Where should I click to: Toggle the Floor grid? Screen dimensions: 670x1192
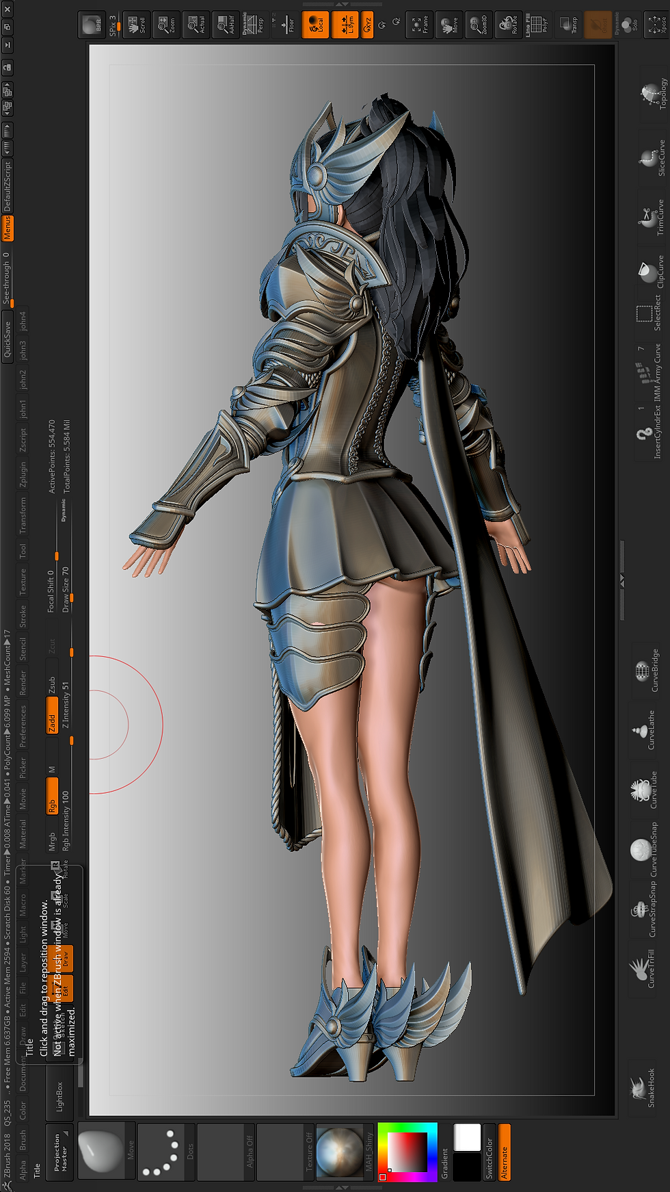(x=286, y=25)
